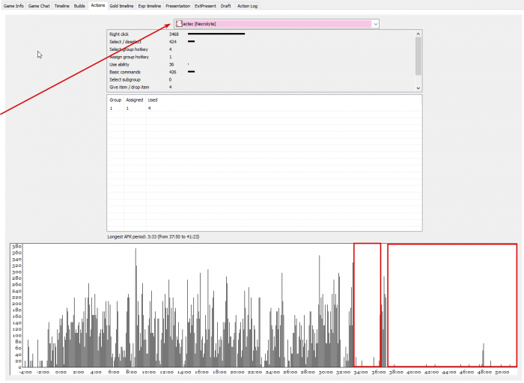Click the Longest AFK period text
This screenshot has width=524, height=383.
153,236
